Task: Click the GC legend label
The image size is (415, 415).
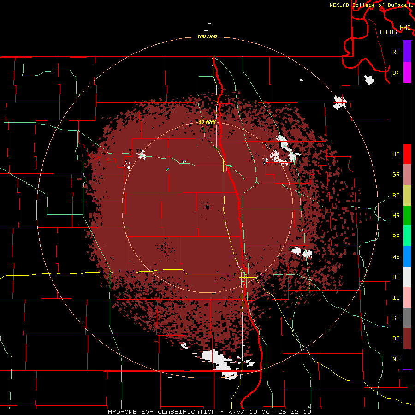Action: coord(396,318)
